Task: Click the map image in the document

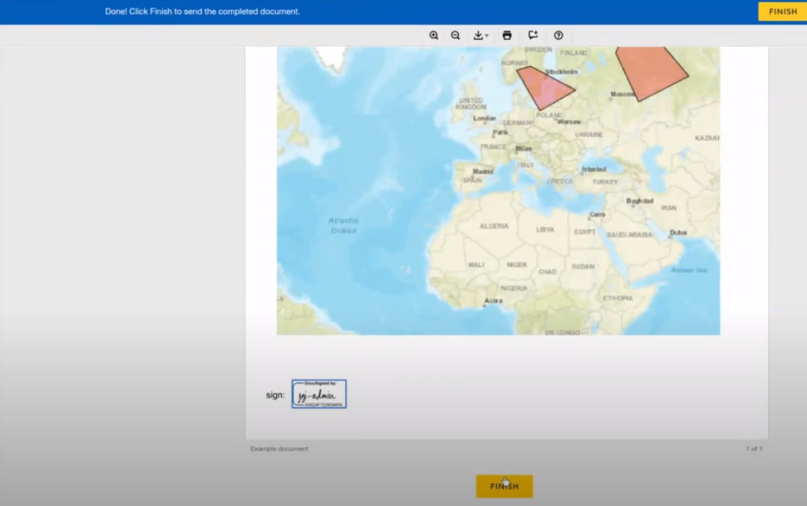Action: click(x=499, y=191)
